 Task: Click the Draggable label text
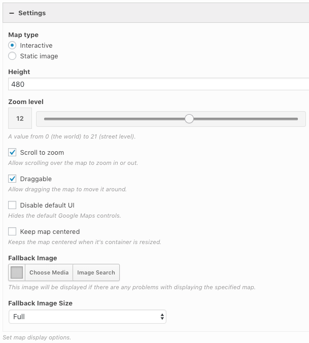coord(36,179)
